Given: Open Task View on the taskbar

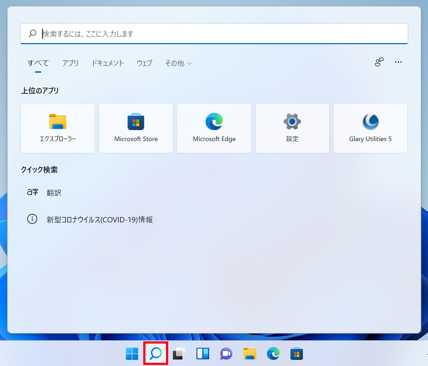Looking at the screenshot, I should click(179, 354).
